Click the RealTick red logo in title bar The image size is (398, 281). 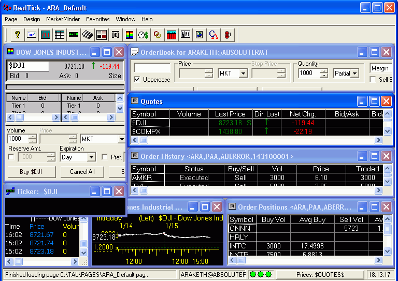click(7, 8)
